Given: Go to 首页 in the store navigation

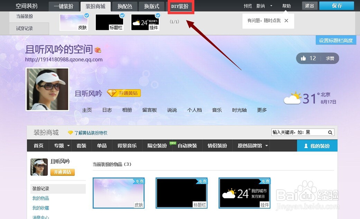Looking at the screenshot, I should pos(39,146).
